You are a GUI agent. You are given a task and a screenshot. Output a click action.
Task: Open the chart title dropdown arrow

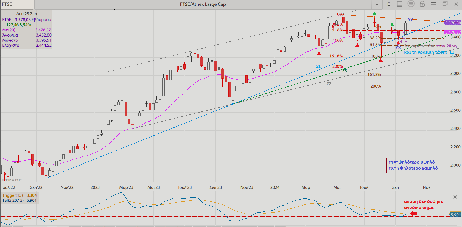377,4
